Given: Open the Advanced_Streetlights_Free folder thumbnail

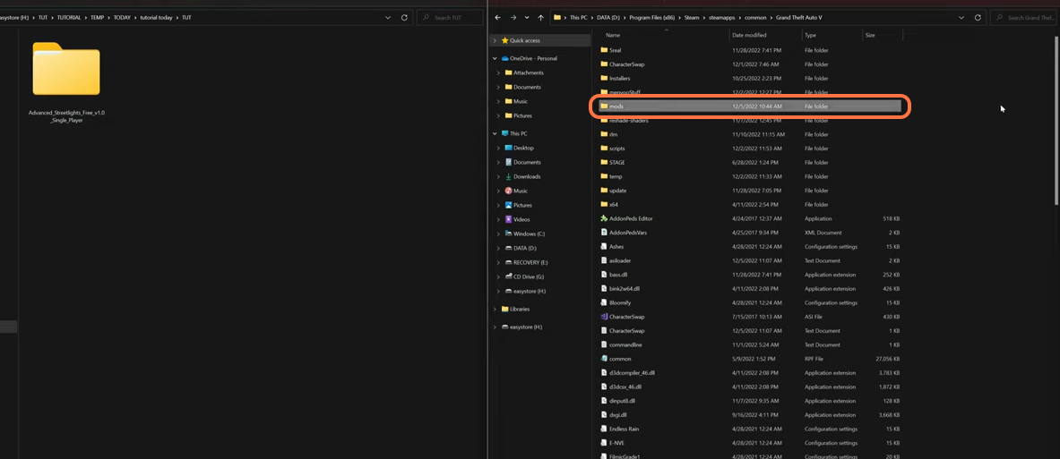Looking at the screenshot, I should coord(66,69).
